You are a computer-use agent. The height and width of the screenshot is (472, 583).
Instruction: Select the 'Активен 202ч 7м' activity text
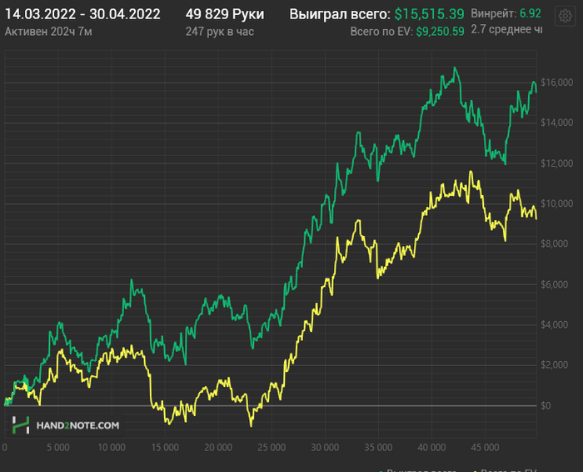pos(48,32)
